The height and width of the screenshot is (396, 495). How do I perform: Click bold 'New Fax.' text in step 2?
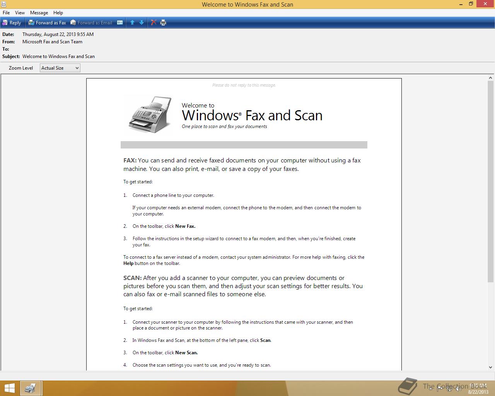click(185, 226)
